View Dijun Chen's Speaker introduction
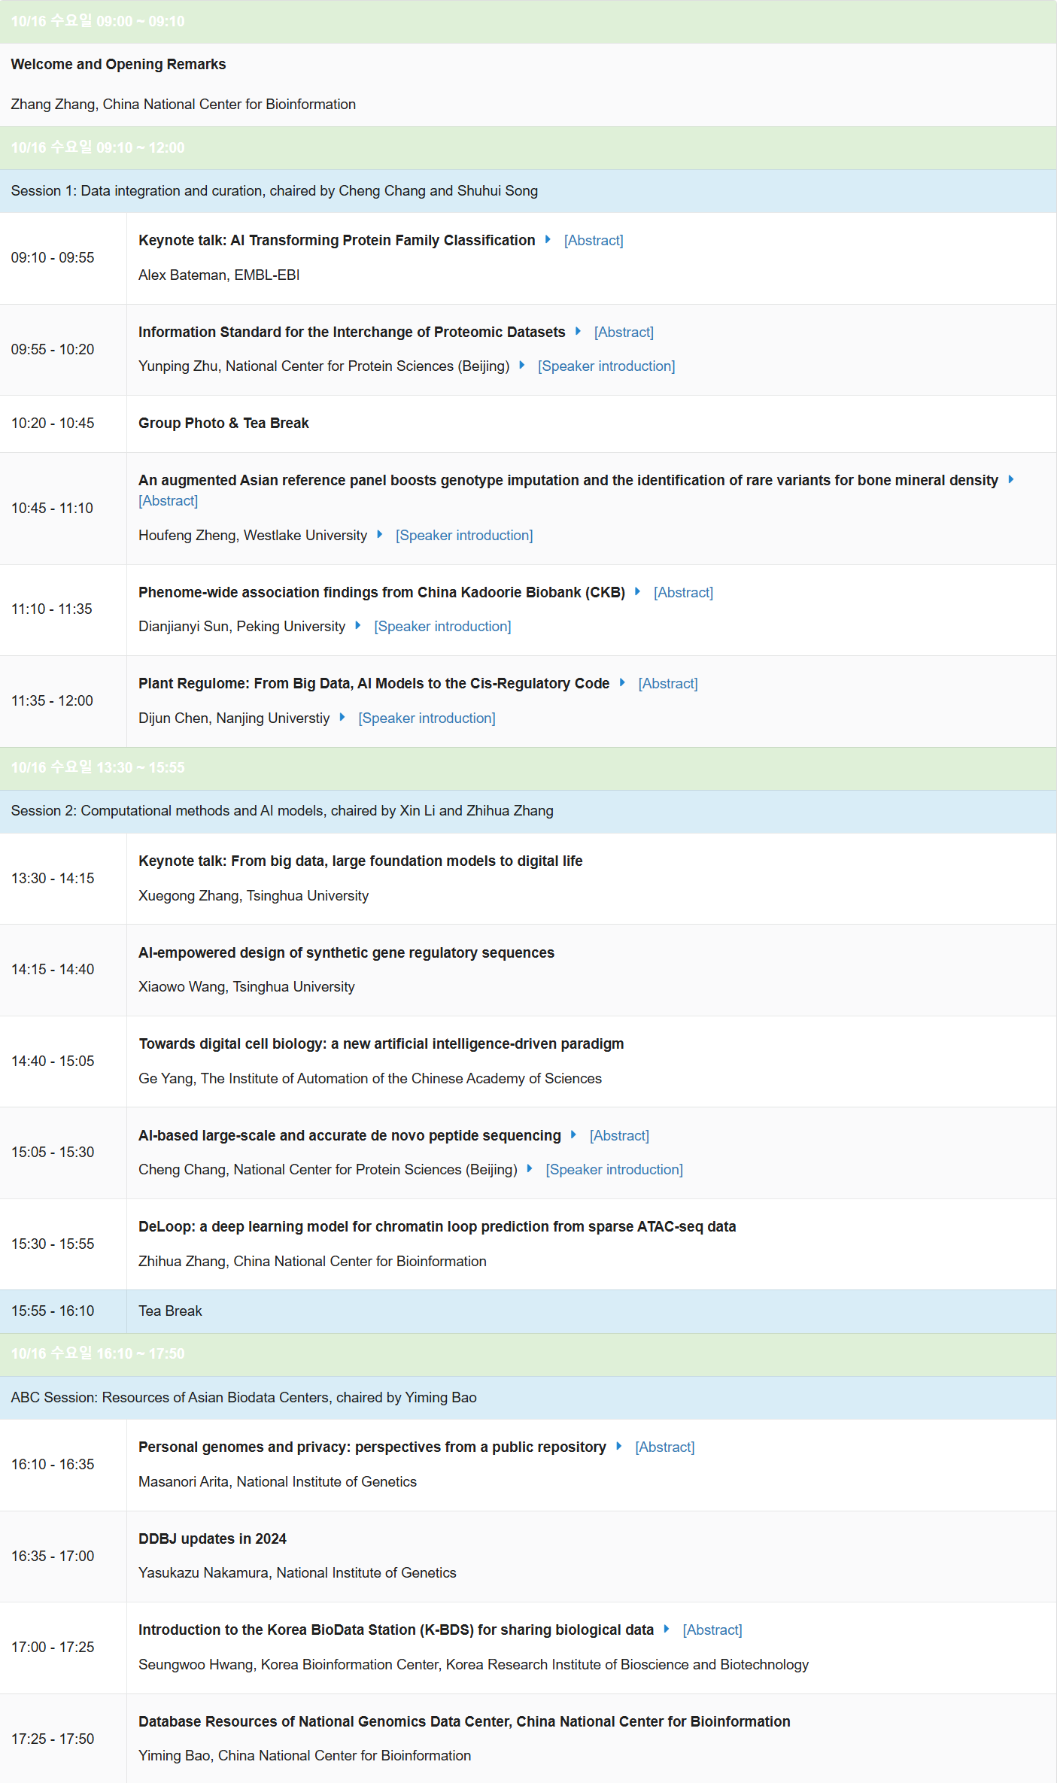 click(426, 718)
